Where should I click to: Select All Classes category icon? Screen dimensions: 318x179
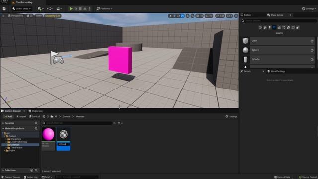[x=298, y=28]
